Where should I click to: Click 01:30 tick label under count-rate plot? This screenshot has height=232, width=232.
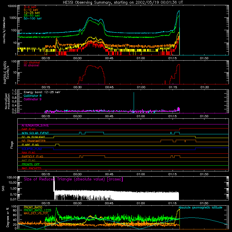click(204, 58)
